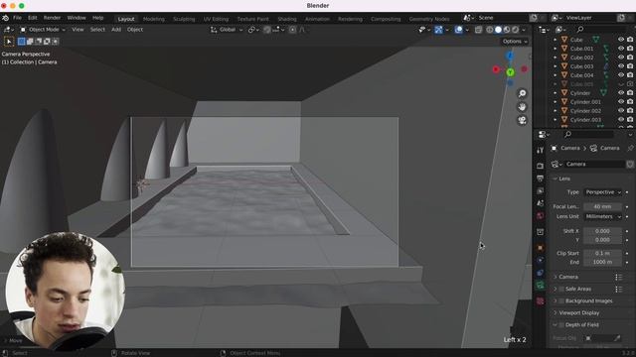Toggle Cylinder viewport visibility eye
This screenshot has width=636, height=357.
click(x=620, y=93)
